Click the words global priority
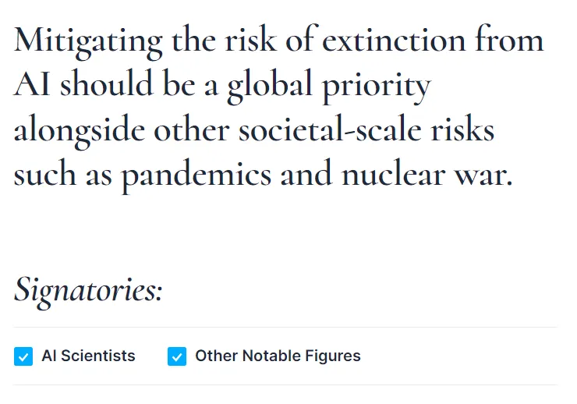577x404 pixels. coord(328,86)
